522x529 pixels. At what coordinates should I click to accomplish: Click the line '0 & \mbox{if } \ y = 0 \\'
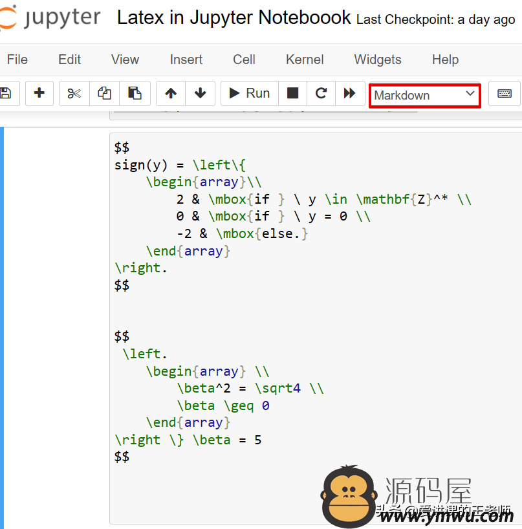[274, 216]
